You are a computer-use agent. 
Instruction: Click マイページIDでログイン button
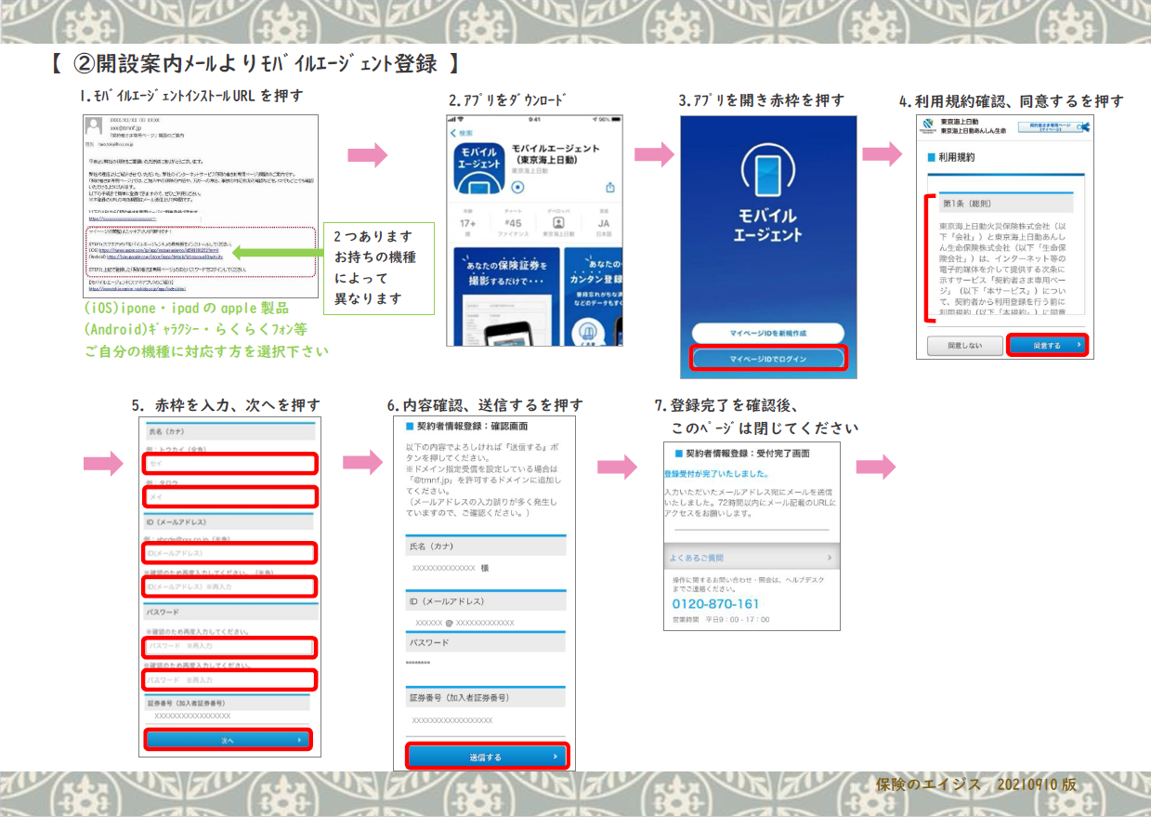pos(767,358)
